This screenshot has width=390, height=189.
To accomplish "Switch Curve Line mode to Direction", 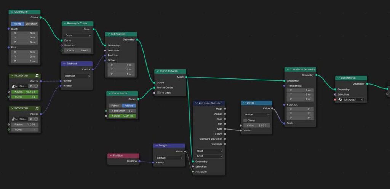I will click(x=31, y=24).
